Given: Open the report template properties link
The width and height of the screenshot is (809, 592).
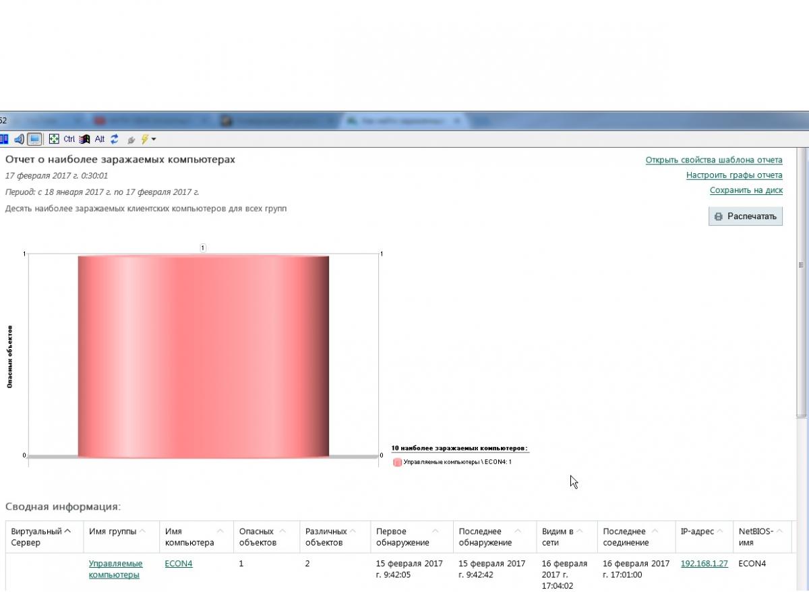Looking at the screenshot, I should 714,160.
